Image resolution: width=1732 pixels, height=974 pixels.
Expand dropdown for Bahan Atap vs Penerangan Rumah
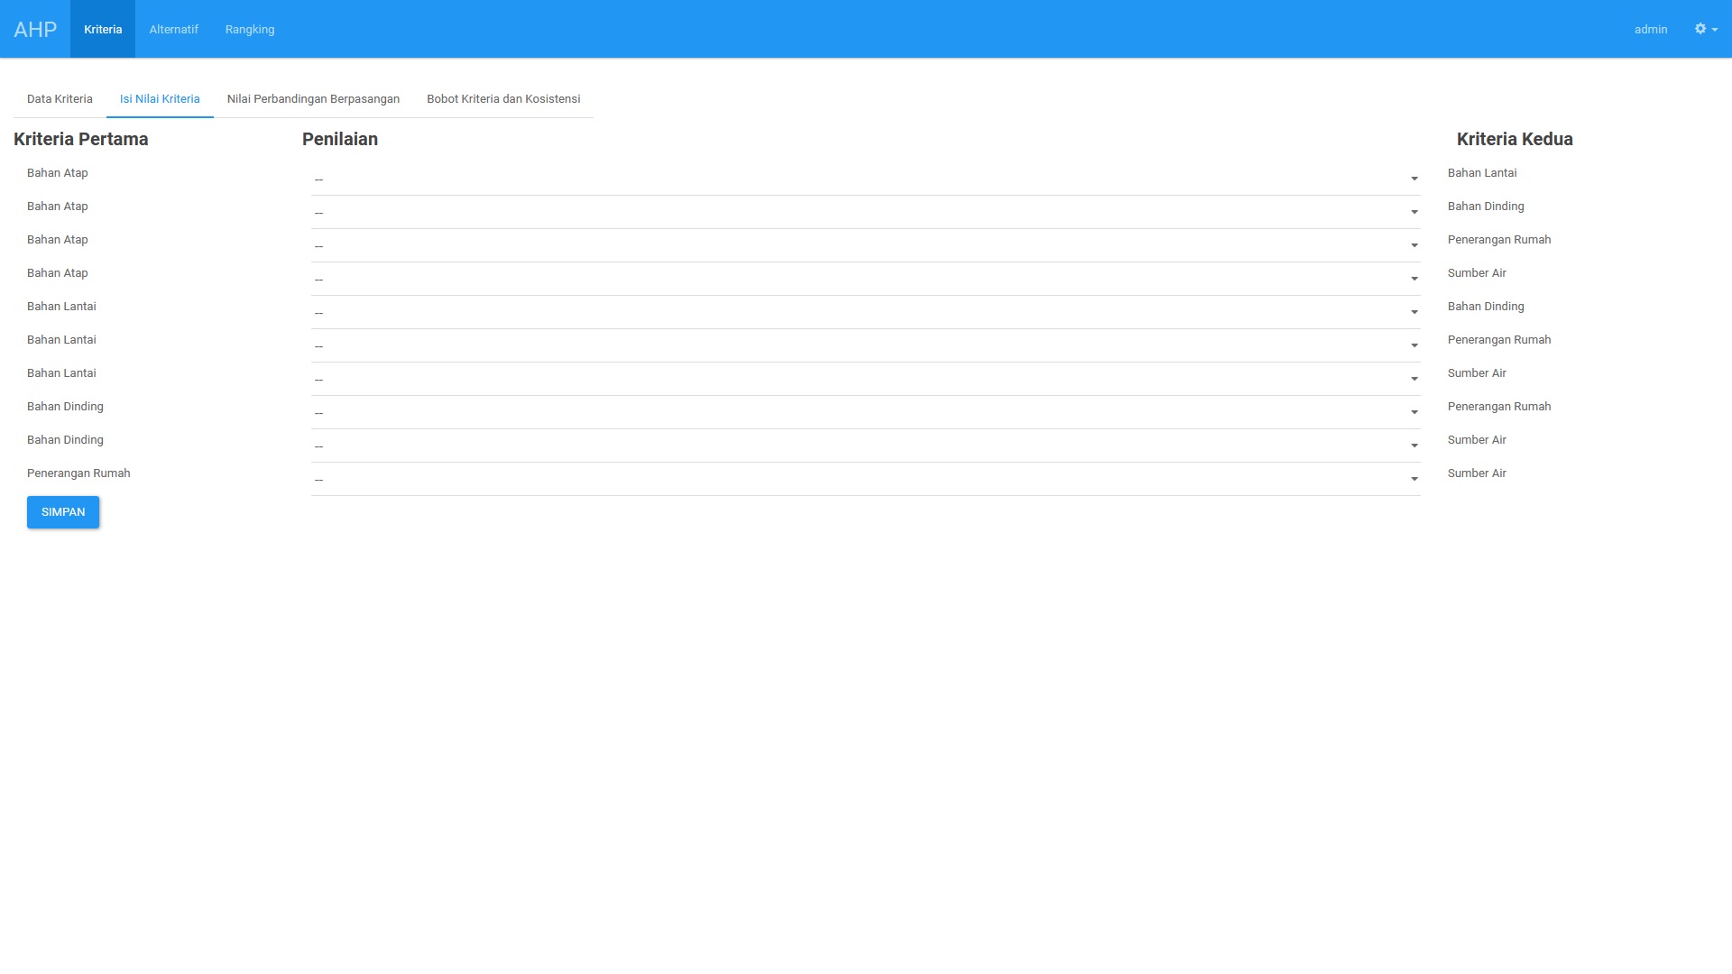coord(865,246)
